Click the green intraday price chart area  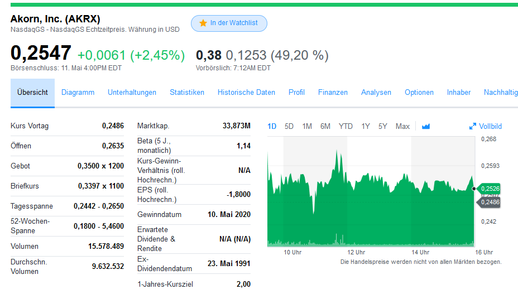(x=368, y=218)
